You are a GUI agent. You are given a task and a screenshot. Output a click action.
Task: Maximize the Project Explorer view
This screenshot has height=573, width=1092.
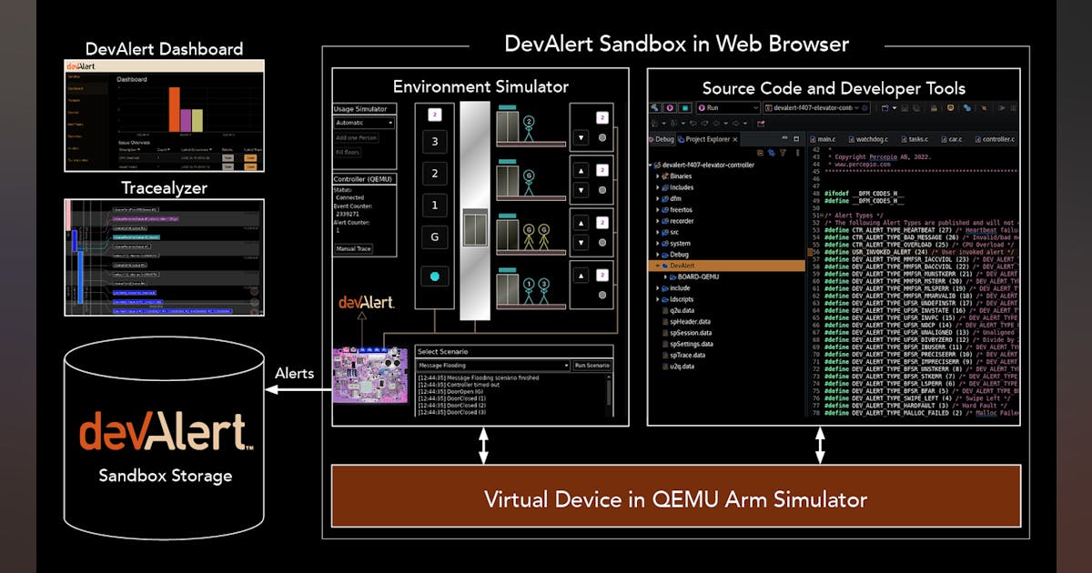point(796,138)
